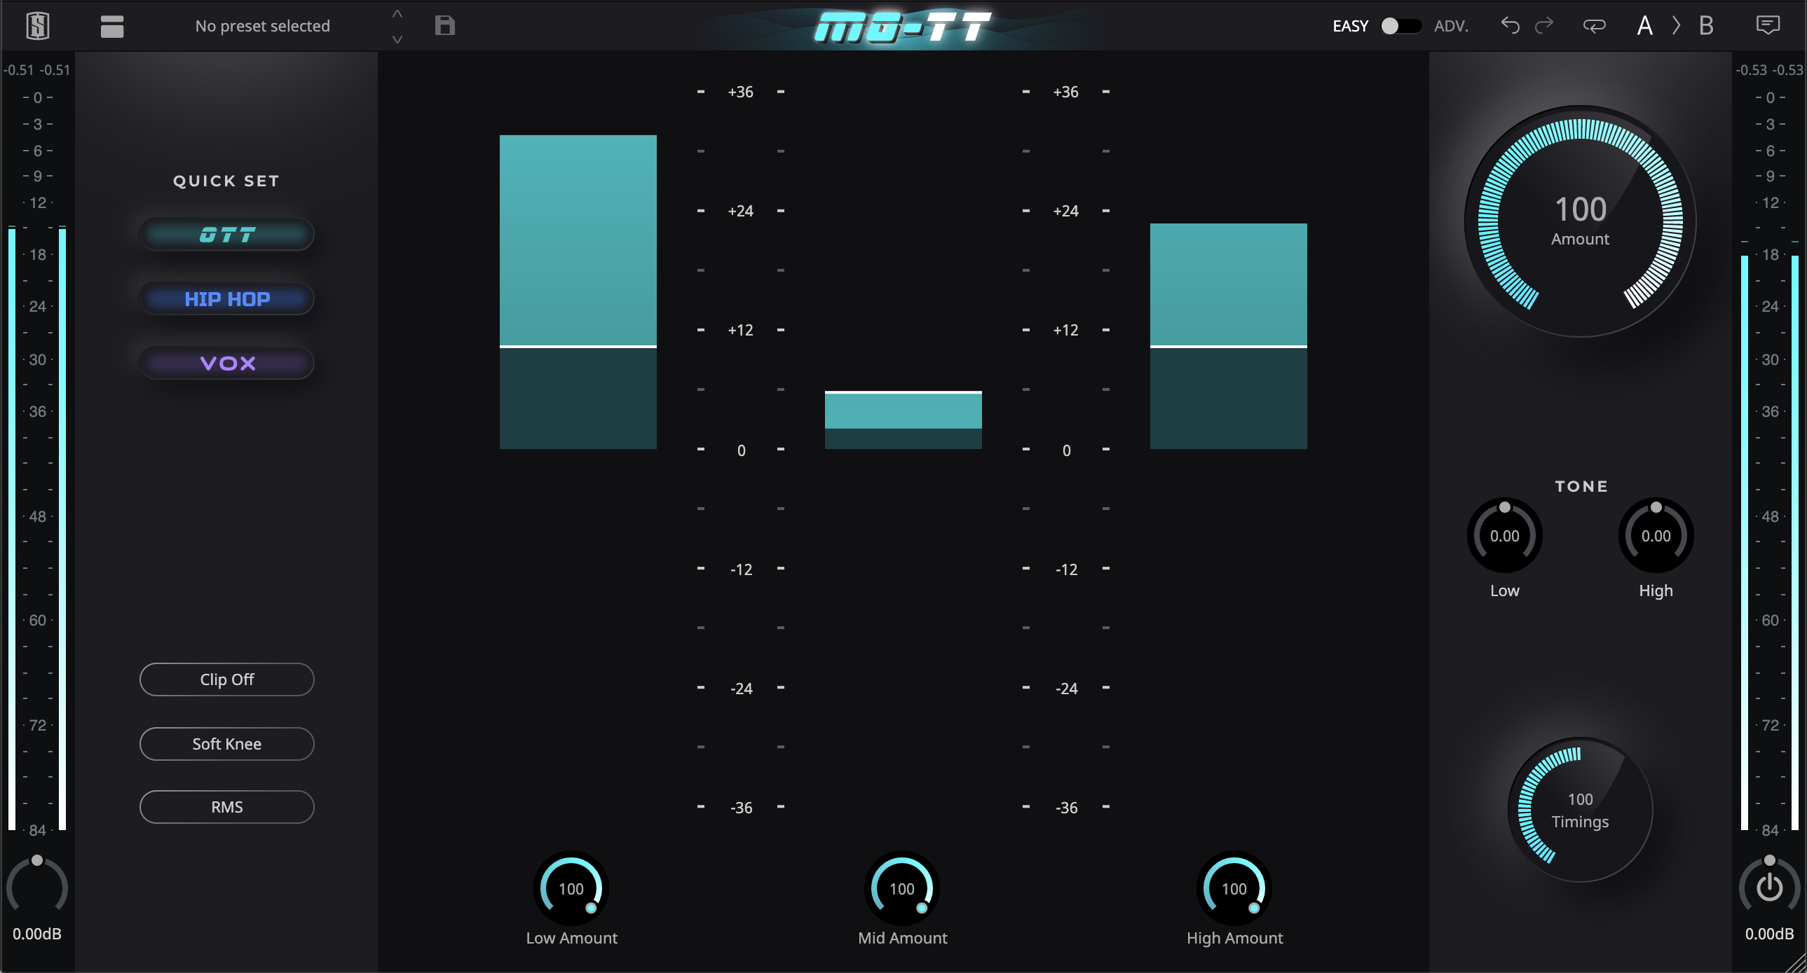Open the 'No preset selected' preset field
Image resolution: width=1807 pixels, height=973 pixels.
pyautogui.click(x=262, y=26)
